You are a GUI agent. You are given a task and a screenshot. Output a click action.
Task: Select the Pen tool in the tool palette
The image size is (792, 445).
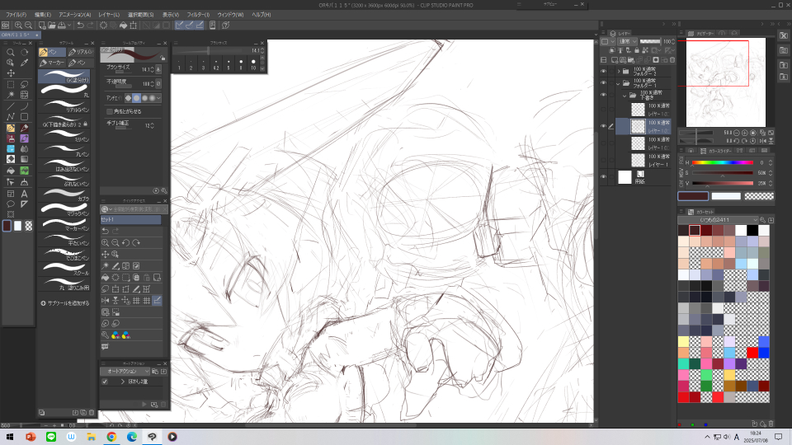[x=10, y=128]
